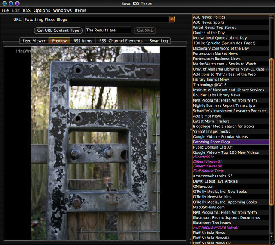The height and width of the screenshot is (245, 275).
Task: Open the RSS menu
Action: point(27,10)
